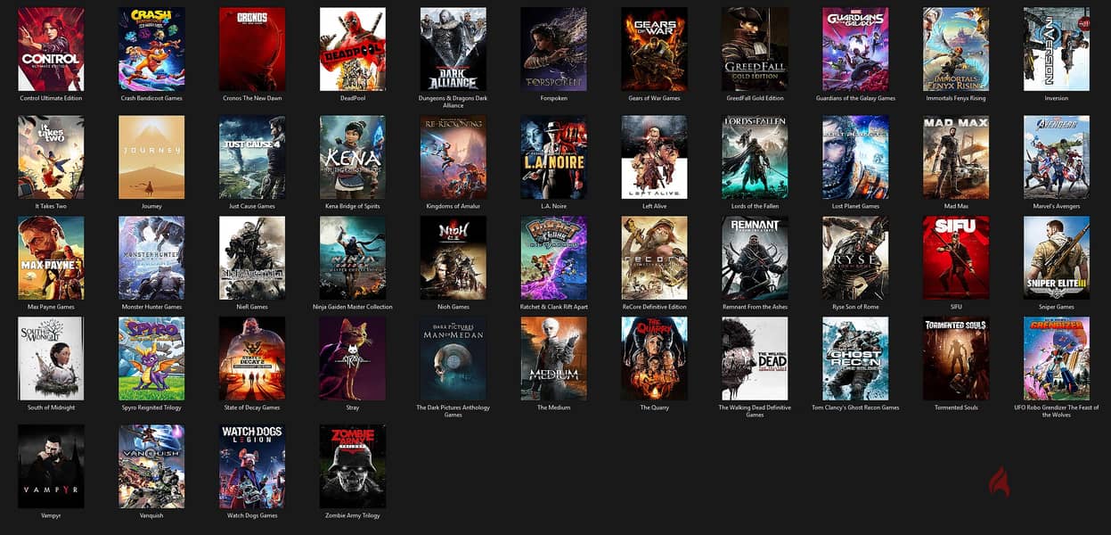
Task: Select Dark Pictures Anthology Man of Medan cover
Action: click(x=453, y=358)
